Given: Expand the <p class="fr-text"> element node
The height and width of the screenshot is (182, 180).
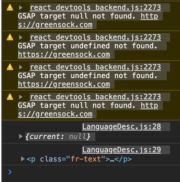Looking at the screenshot, I should tap(23, 159).
